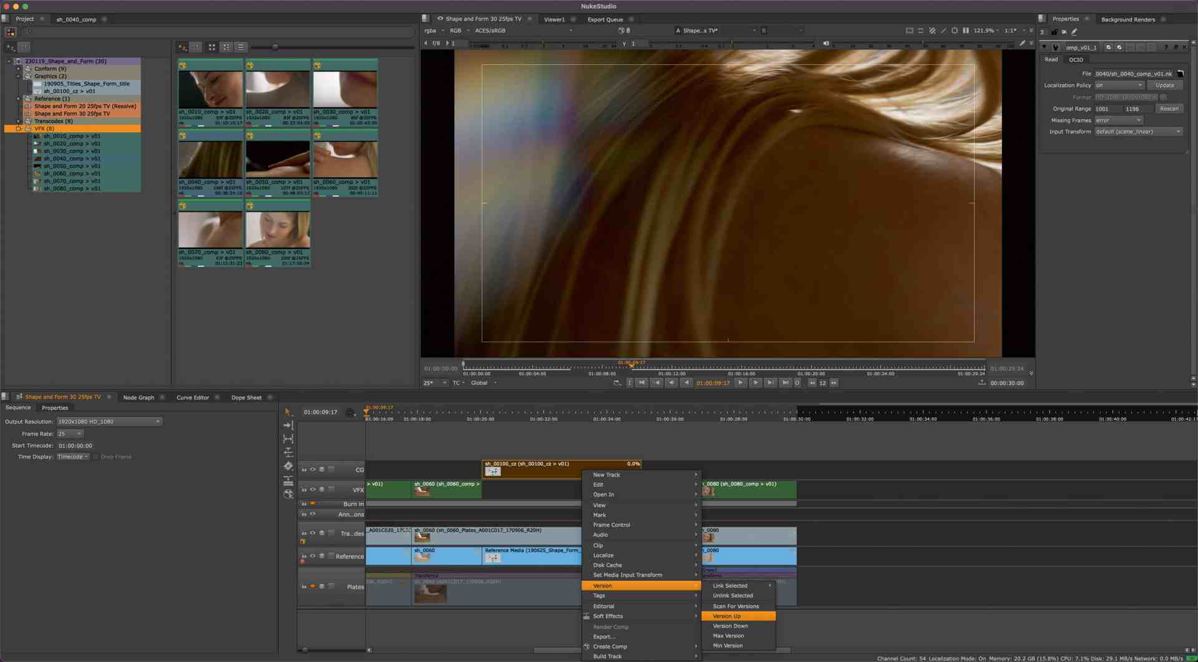This screenshot has width=1198, height=662.
Task: Toggle the wipe compare icon in the viewer toolbar
Action: click(x=932, y=30)
